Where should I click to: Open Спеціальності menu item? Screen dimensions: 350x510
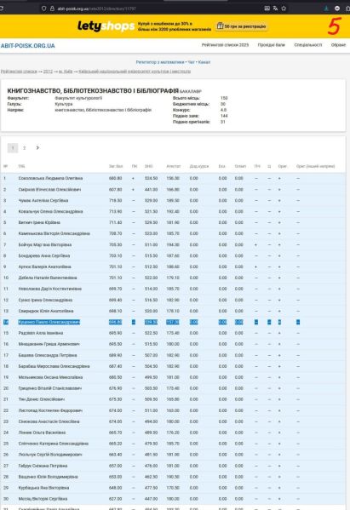308,45
